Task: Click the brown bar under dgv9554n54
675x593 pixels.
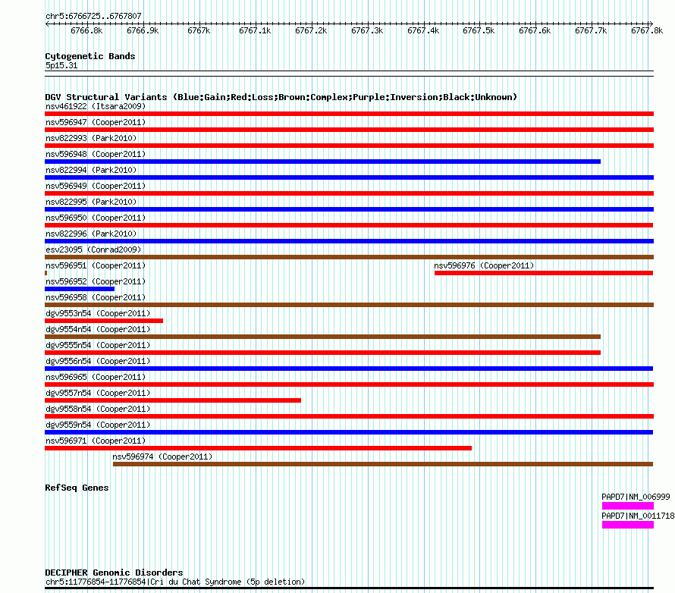Action: (x=323, y=337)
